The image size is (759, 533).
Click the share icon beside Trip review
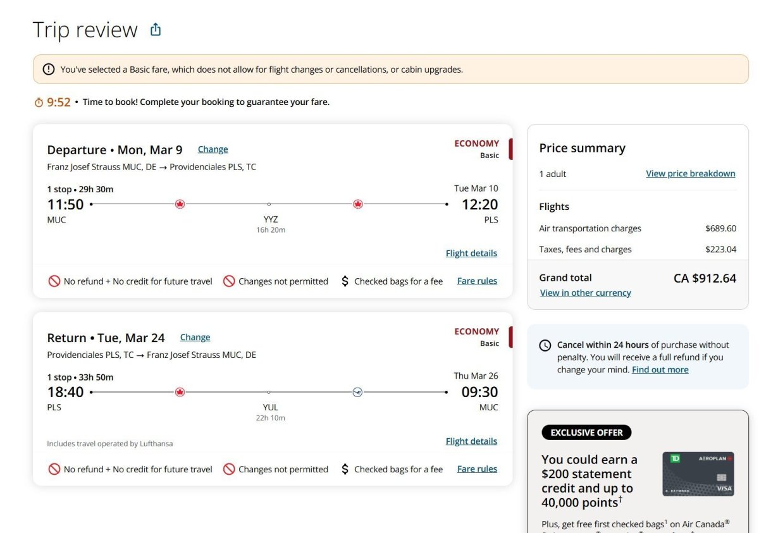click(156, 30)
